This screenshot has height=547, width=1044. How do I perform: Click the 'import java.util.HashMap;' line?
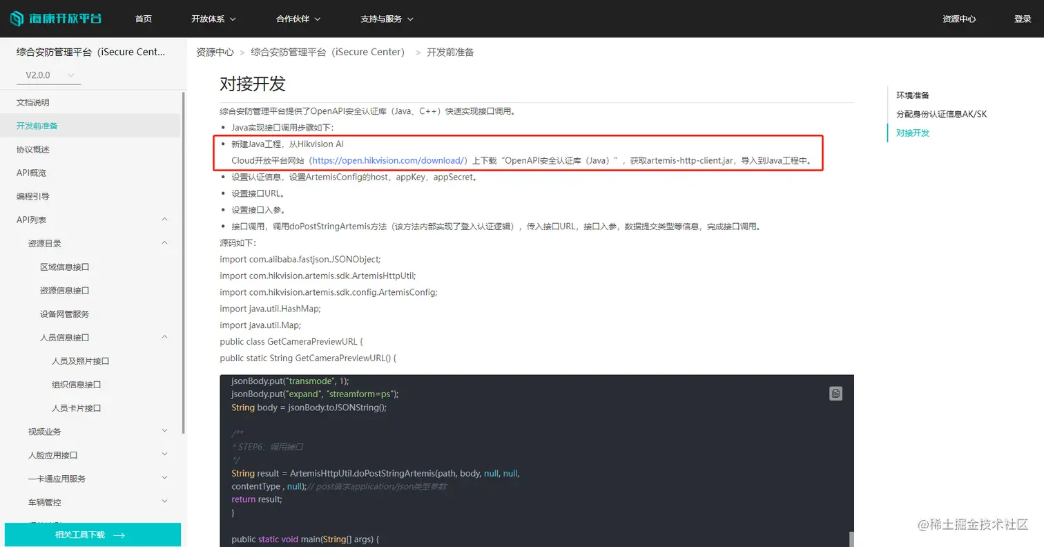point(270,309)
